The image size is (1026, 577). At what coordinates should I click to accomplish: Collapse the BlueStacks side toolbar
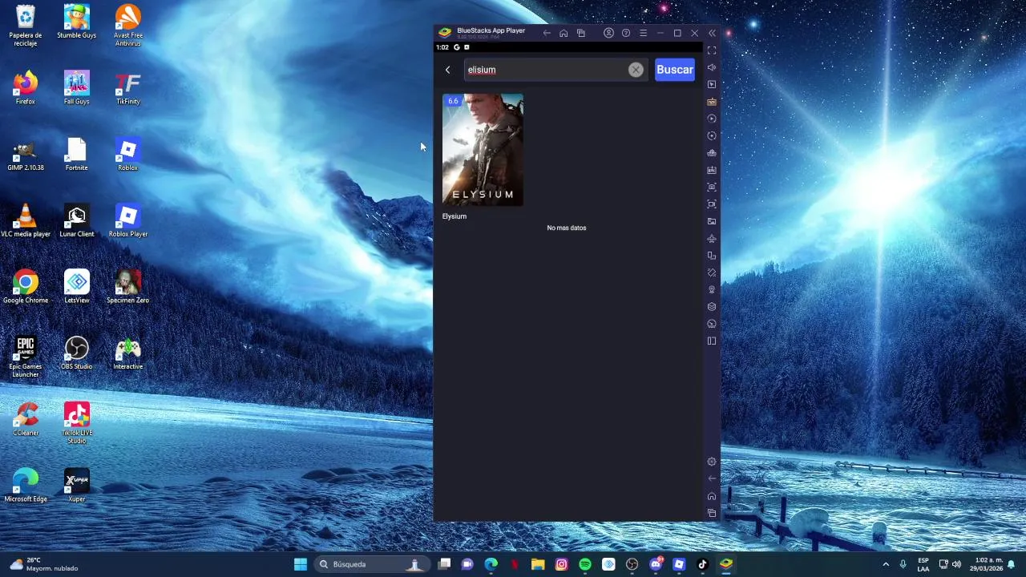tap(712, 33)
